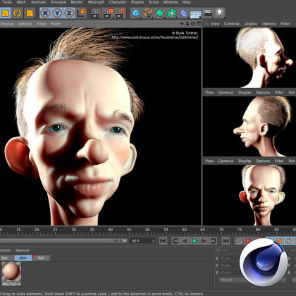This screenshot has height=296, width=296.
Task: Open the main viewport Filter dropdown
Action: click(x=41, y=24)
